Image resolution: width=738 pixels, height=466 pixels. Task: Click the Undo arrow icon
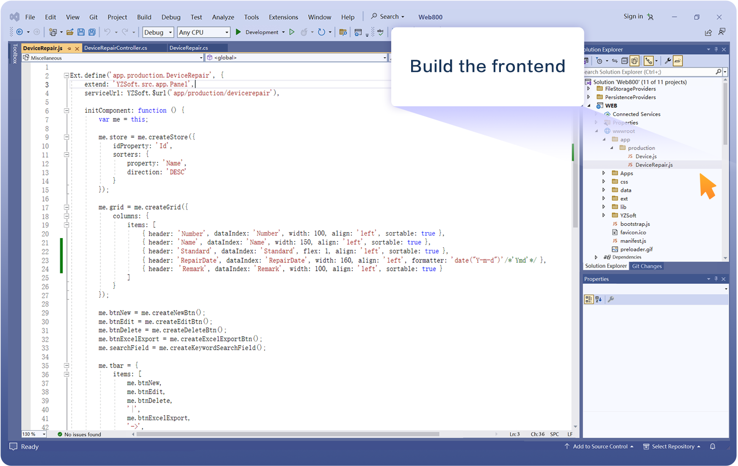coord(107,32)
